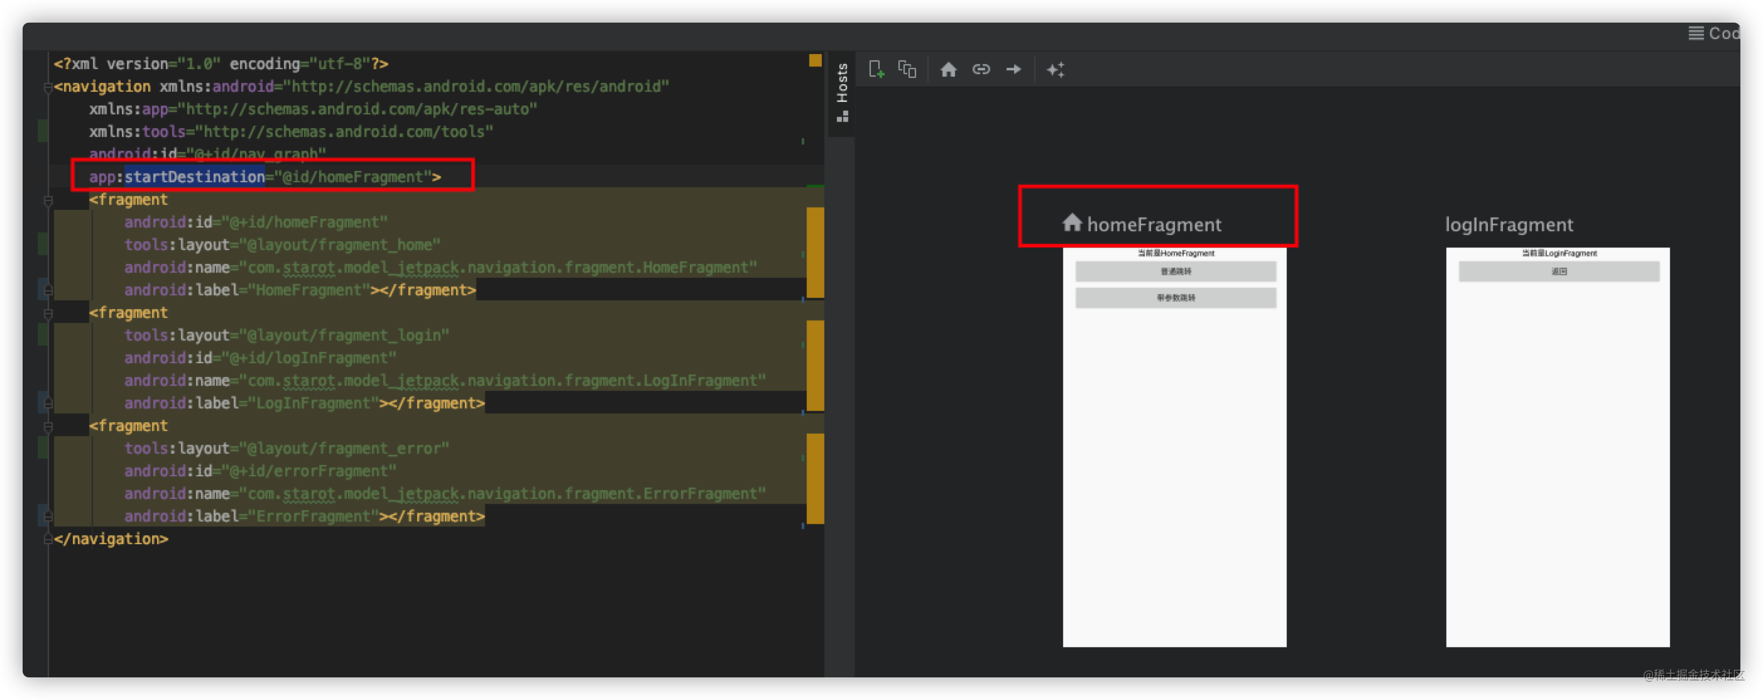Collapse the homeFragment fragment tag fold

tap(48, 200)
